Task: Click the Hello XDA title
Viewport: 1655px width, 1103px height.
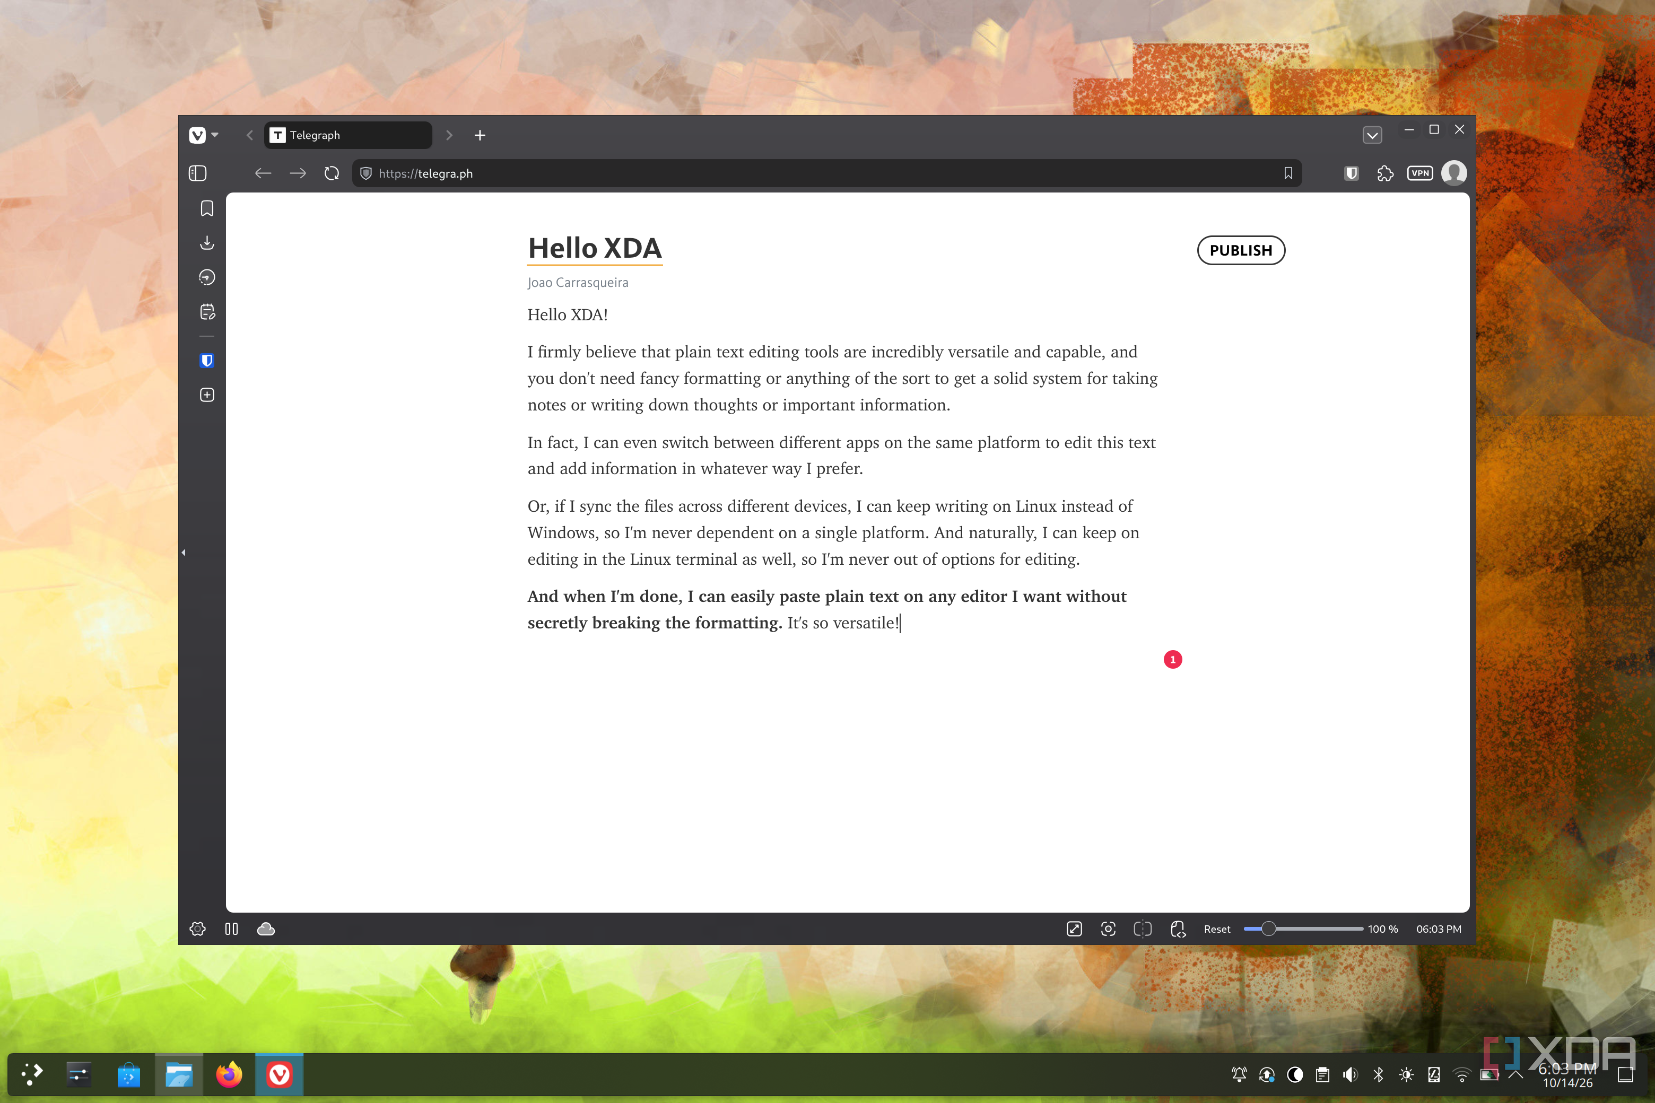Action: coord(595,248)
